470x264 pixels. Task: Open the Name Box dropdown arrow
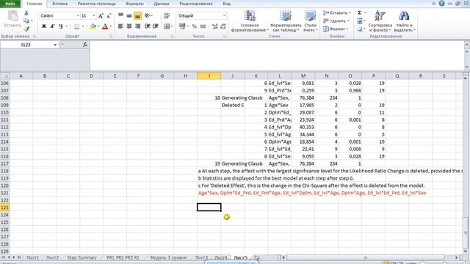[x=55, y=45]
